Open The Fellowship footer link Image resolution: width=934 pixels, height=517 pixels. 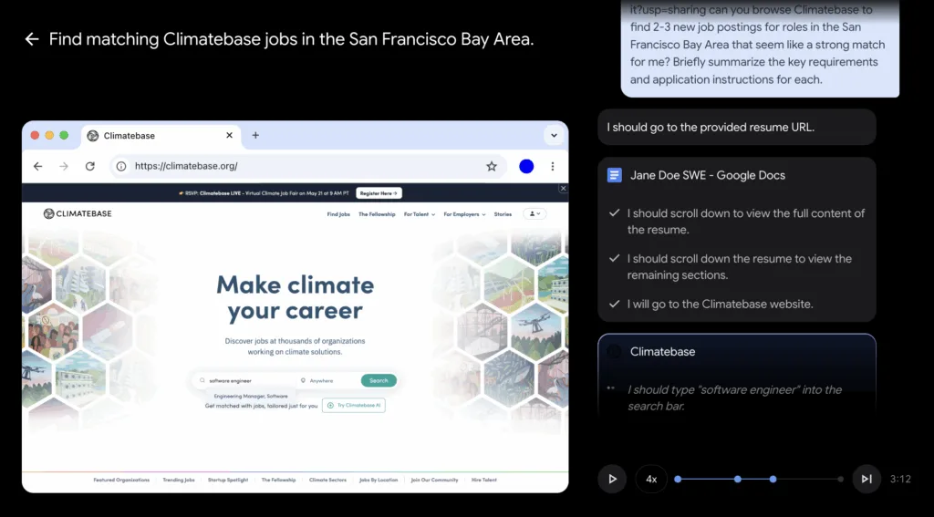pos(278,480)
